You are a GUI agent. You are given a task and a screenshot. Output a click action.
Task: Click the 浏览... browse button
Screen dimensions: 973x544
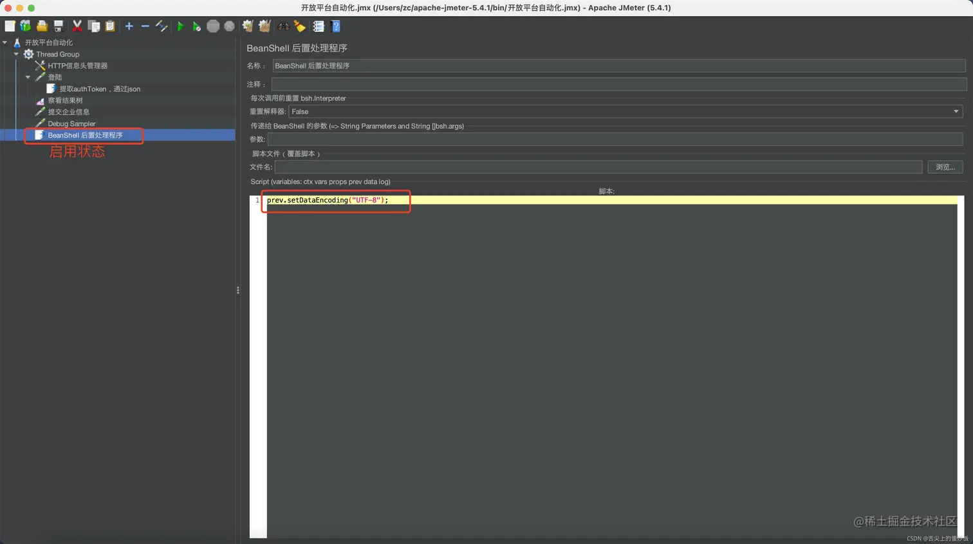pos(945,167)
